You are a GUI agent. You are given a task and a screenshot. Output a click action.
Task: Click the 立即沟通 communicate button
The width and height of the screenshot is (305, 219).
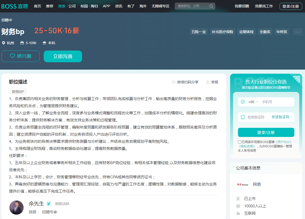point(62,56)
